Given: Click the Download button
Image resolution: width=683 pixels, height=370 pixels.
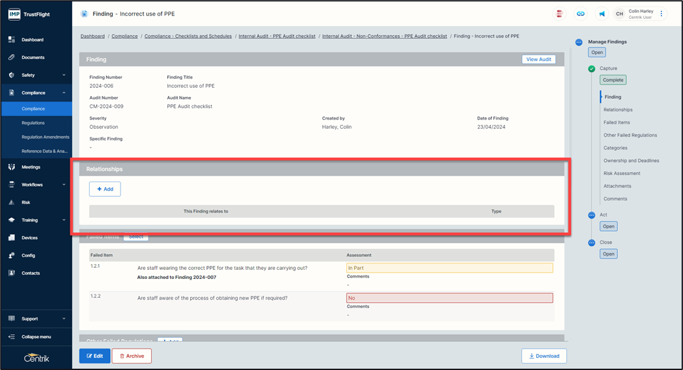Looking at the screenshot, I should [544, 356].
